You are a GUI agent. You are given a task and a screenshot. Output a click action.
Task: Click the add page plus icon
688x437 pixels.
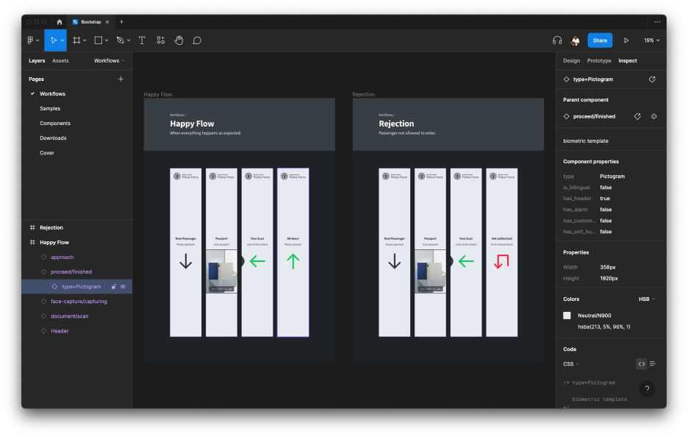click(121, 79)
